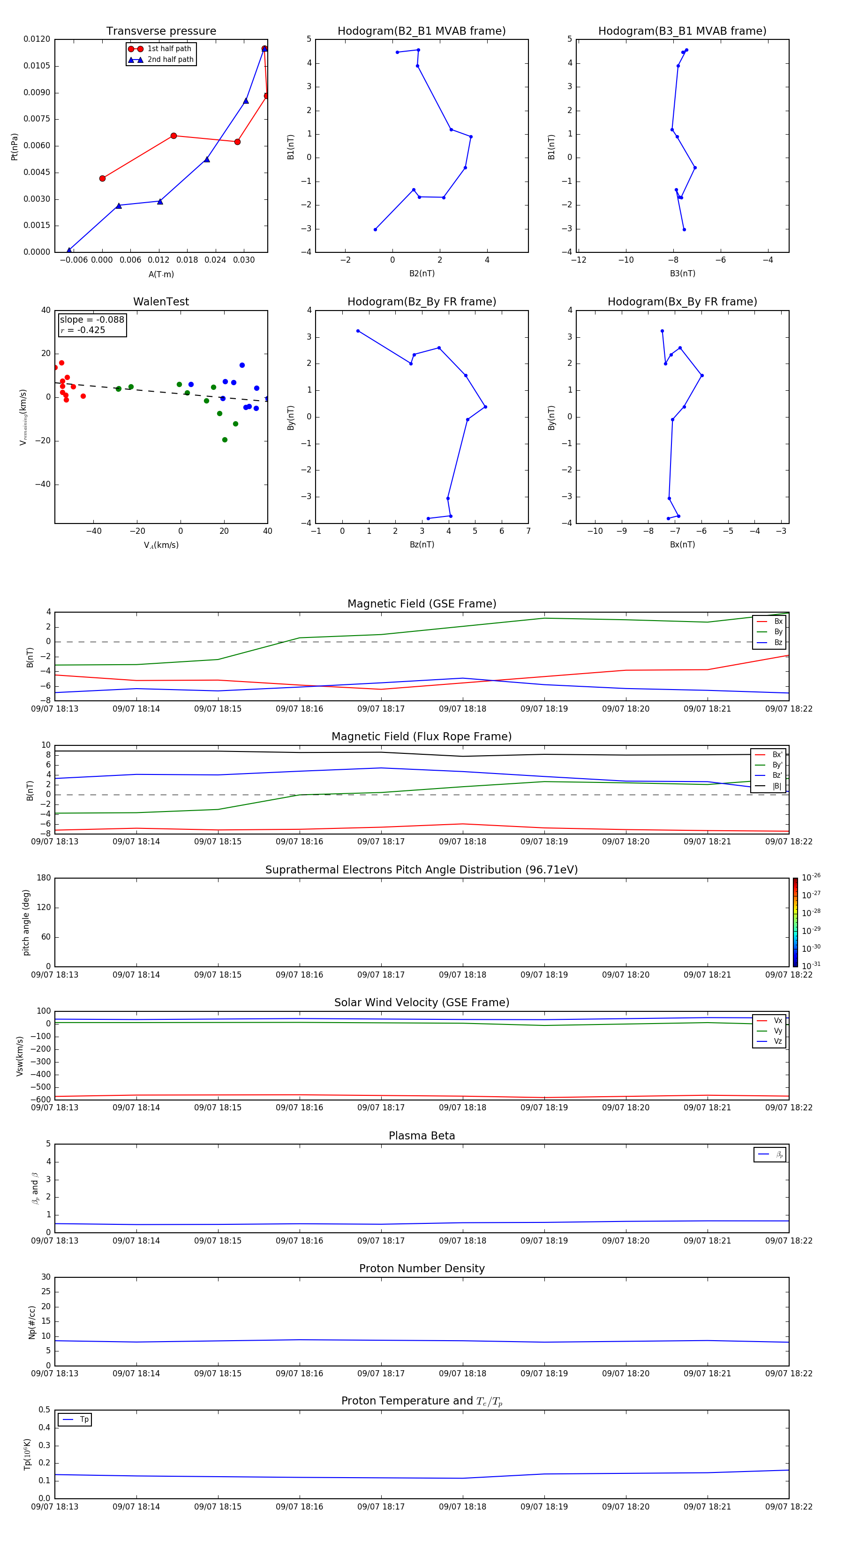Click the 'Bz(nT)' x-axis label
This screenshot has width=844, height=1548.
click(422, 545)
